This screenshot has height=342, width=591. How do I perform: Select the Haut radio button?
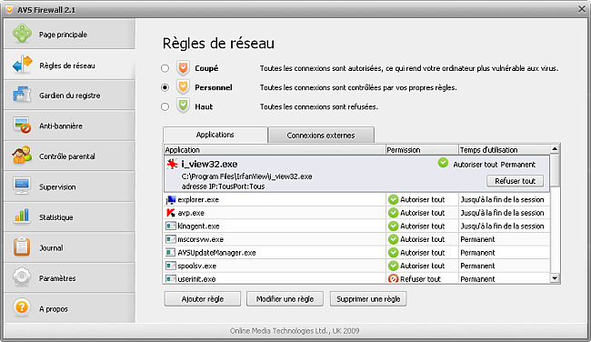tap(165, 106)
